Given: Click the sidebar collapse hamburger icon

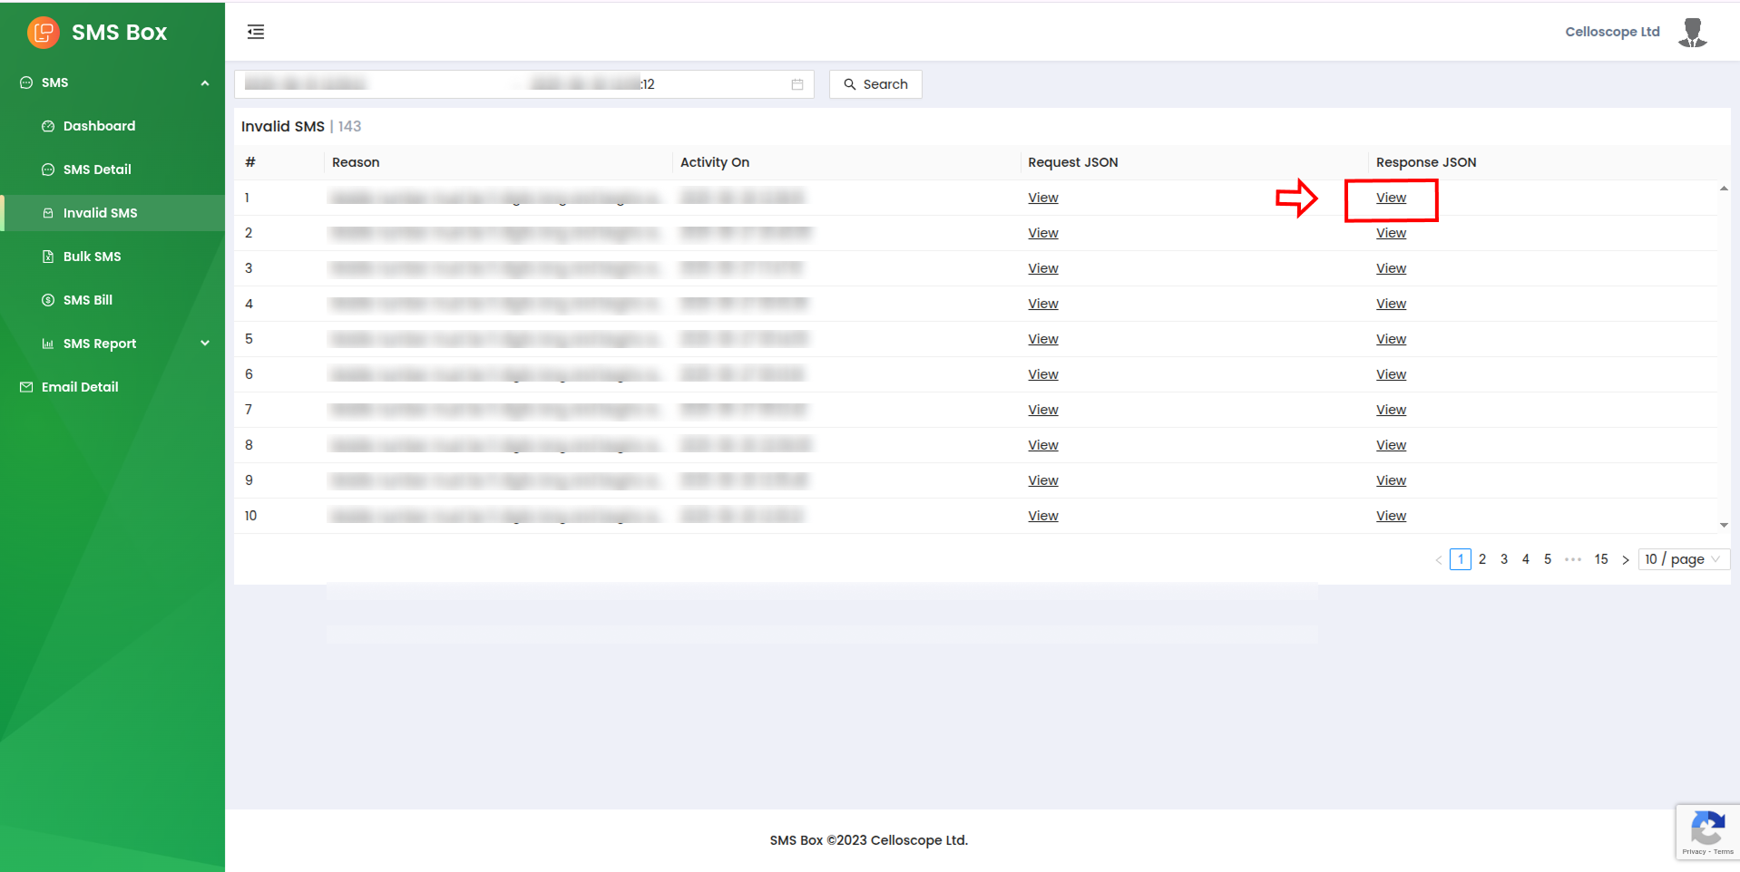Looking at the screenshot, I should tap(256, 33).
